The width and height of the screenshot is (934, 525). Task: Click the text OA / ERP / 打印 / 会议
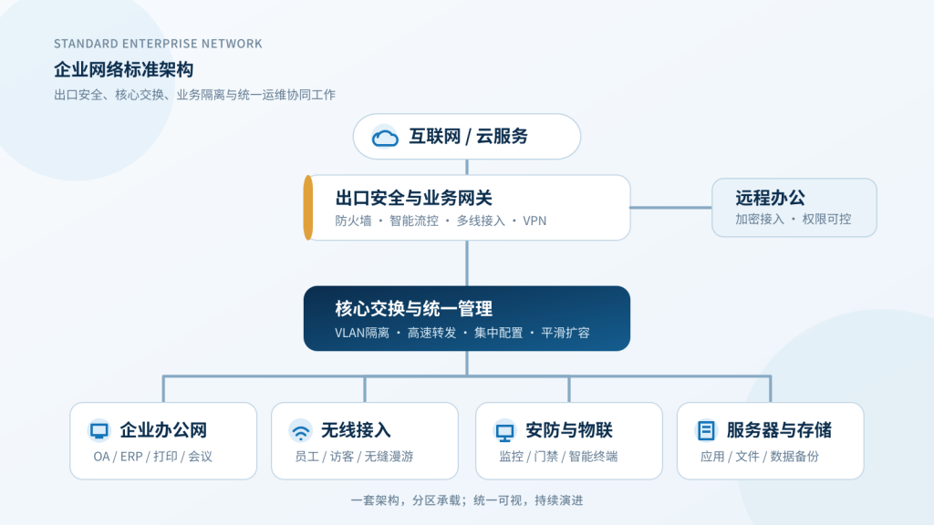(x=153, y=457)
